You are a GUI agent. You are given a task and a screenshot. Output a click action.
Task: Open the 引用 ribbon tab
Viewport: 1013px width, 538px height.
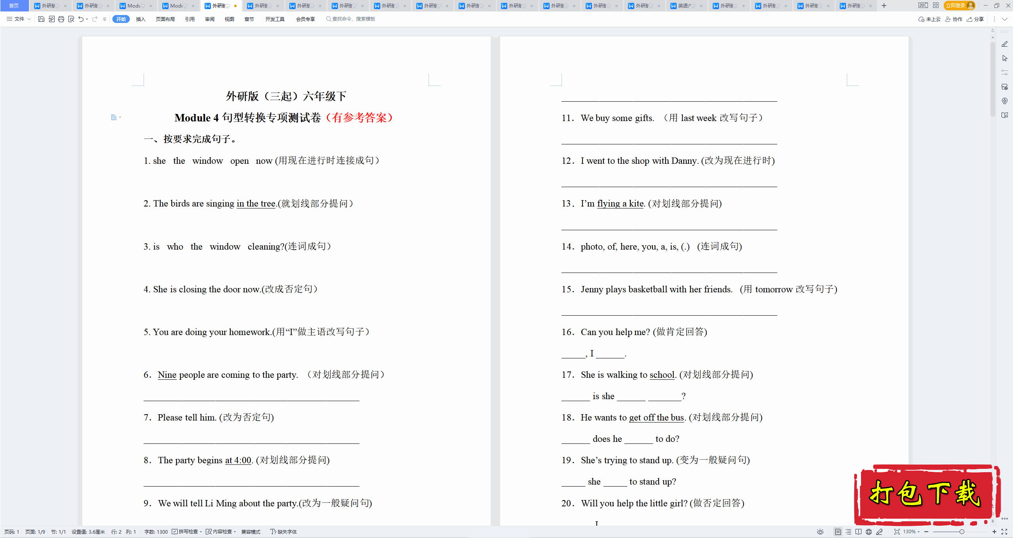[190, 19]
